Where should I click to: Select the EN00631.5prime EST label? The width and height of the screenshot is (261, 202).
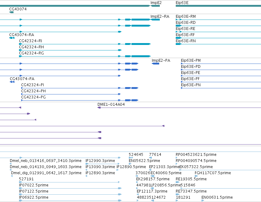(217, 197)
